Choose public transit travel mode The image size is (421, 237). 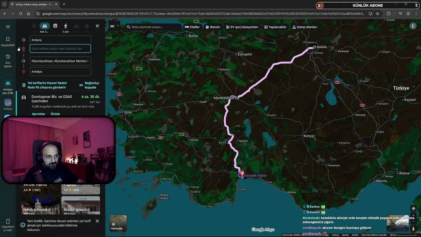point(55,26)
